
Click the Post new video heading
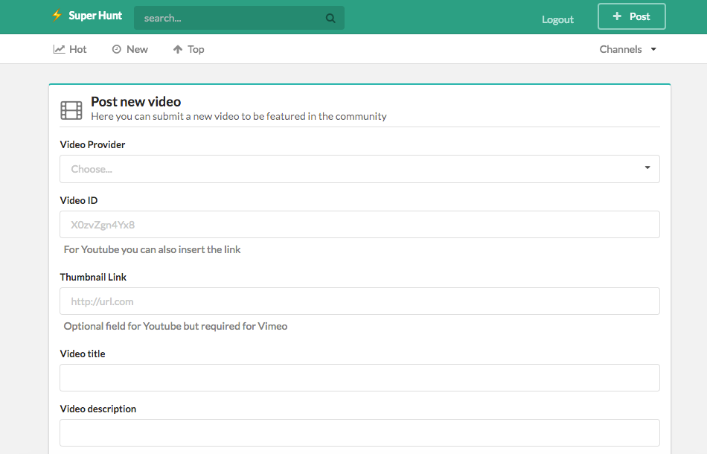(135, 101)
